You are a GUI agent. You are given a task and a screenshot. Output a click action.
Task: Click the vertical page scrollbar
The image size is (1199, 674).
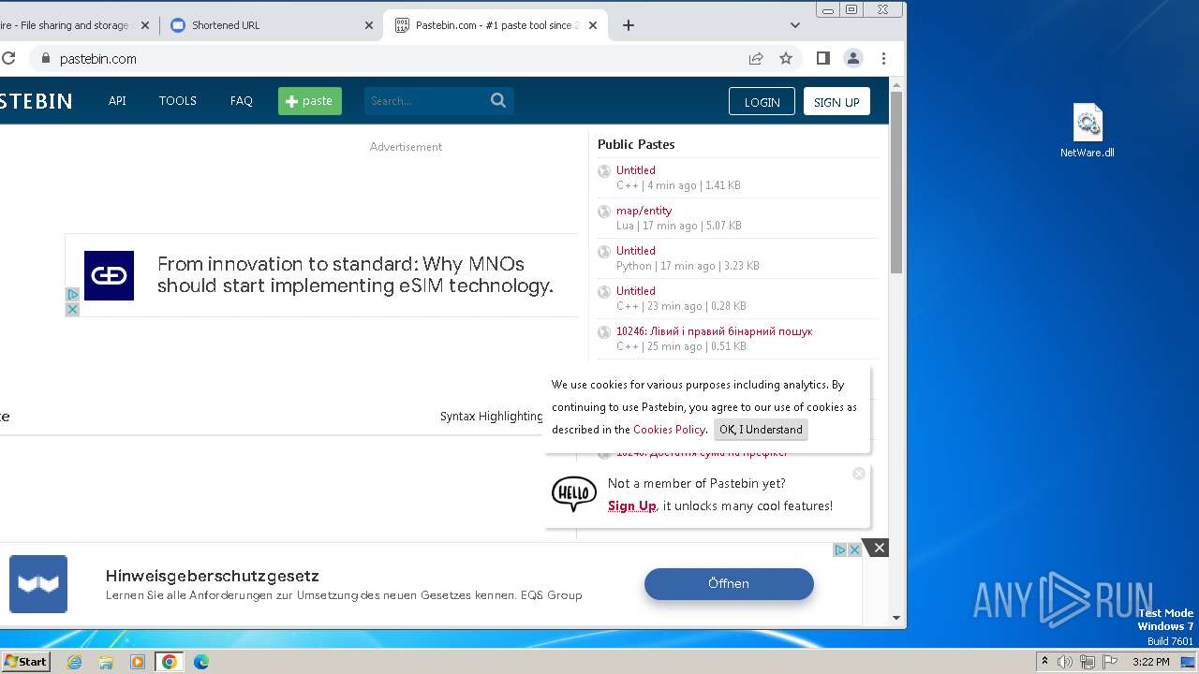click(x=896, y=183)
